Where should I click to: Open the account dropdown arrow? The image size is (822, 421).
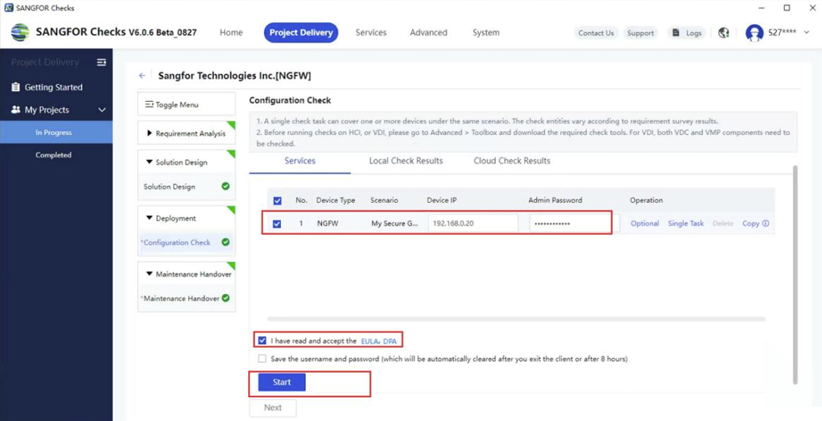coord(806,32)
